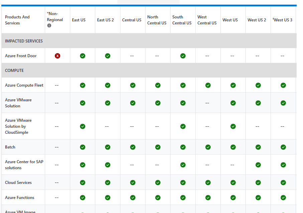The image size is (303, 213).
Task: Click the green check for Azure Front Door East US
Action: (x=82, y=56)
